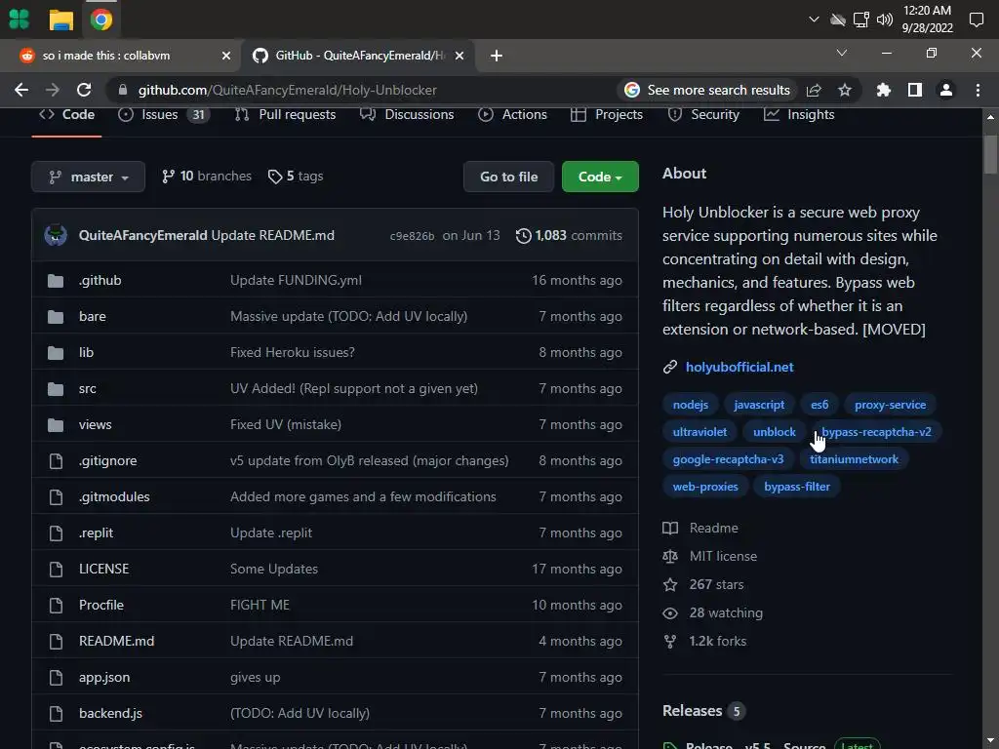Click the four-leaf start icon in taskbar
The image size is (999, 749).
20,20
